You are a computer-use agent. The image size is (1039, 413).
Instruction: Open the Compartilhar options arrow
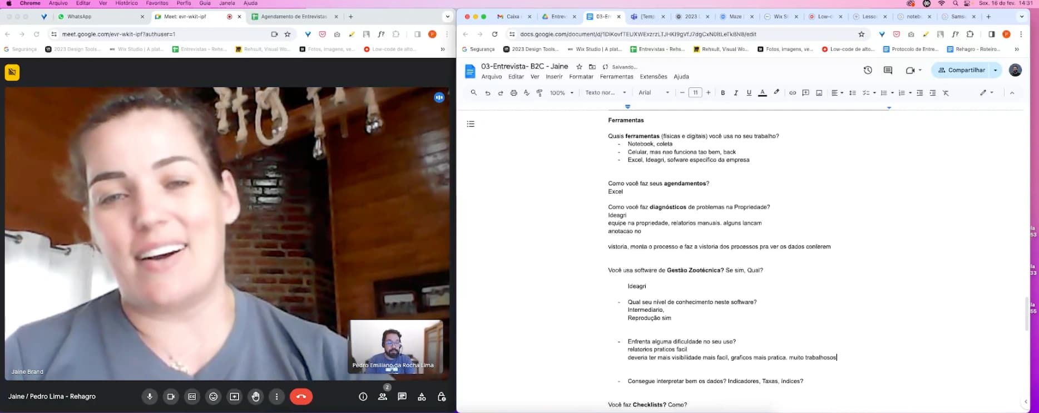coord(996,70)
